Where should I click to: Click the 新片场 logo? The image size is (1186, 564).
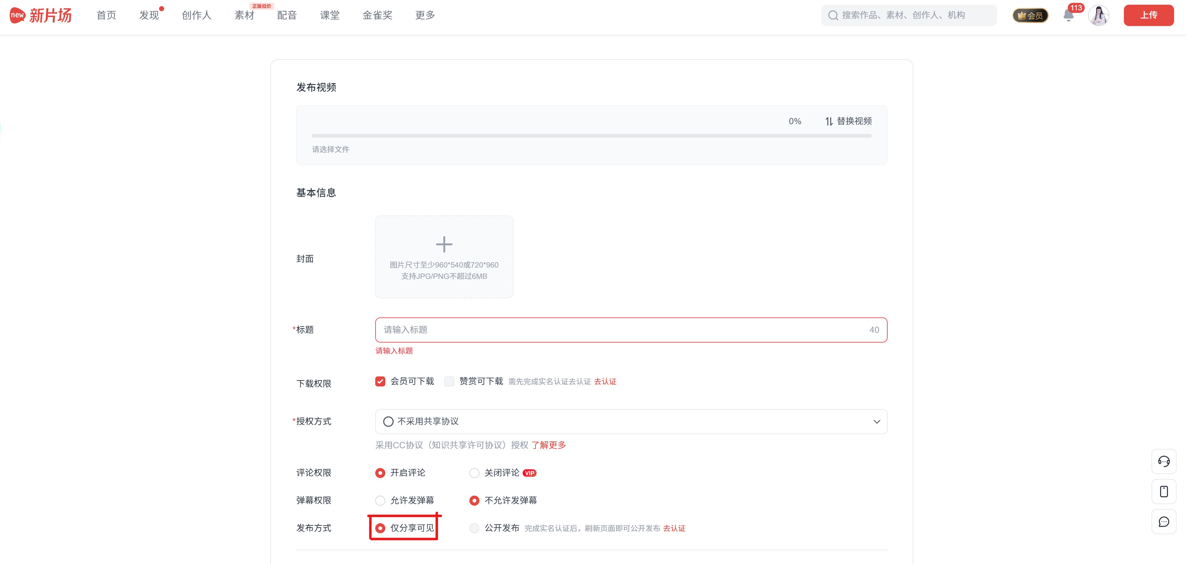pos(40,15)
